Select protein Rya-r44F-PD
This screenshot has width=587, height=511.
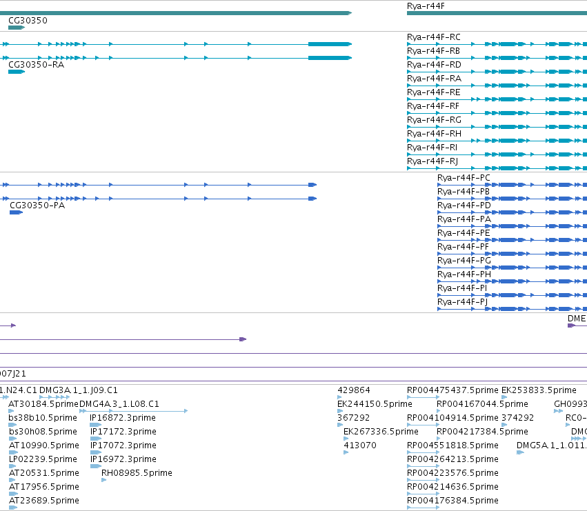(464, 206)
